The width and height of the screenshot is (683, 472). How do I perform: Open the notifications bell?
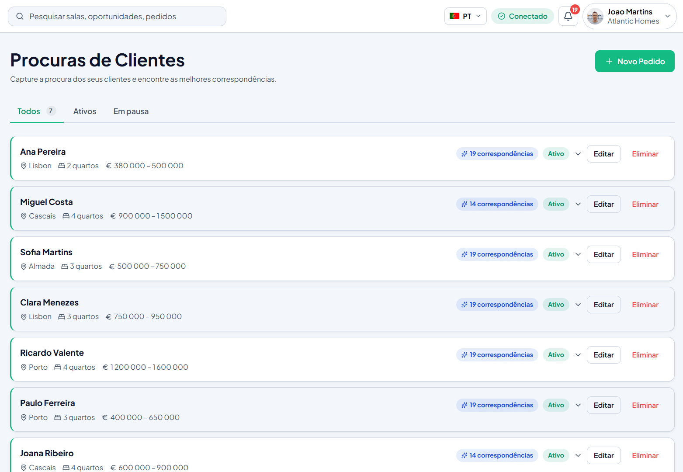(568, 16)
